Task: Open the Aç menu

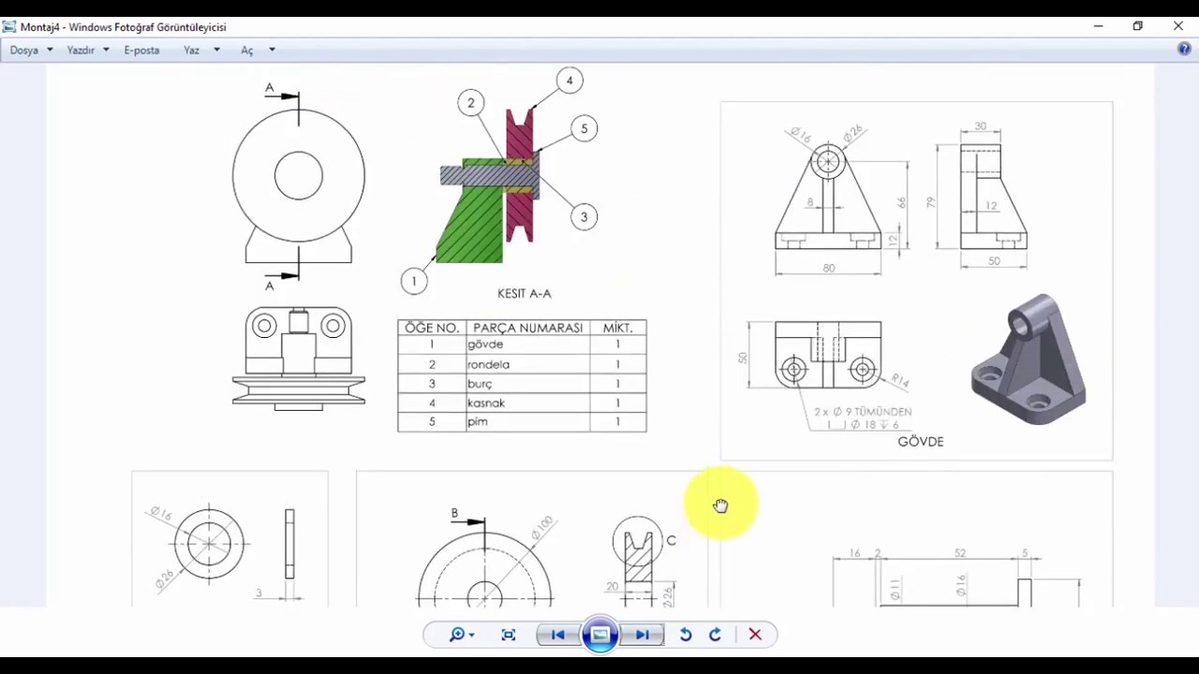Action: pos(247,50)
